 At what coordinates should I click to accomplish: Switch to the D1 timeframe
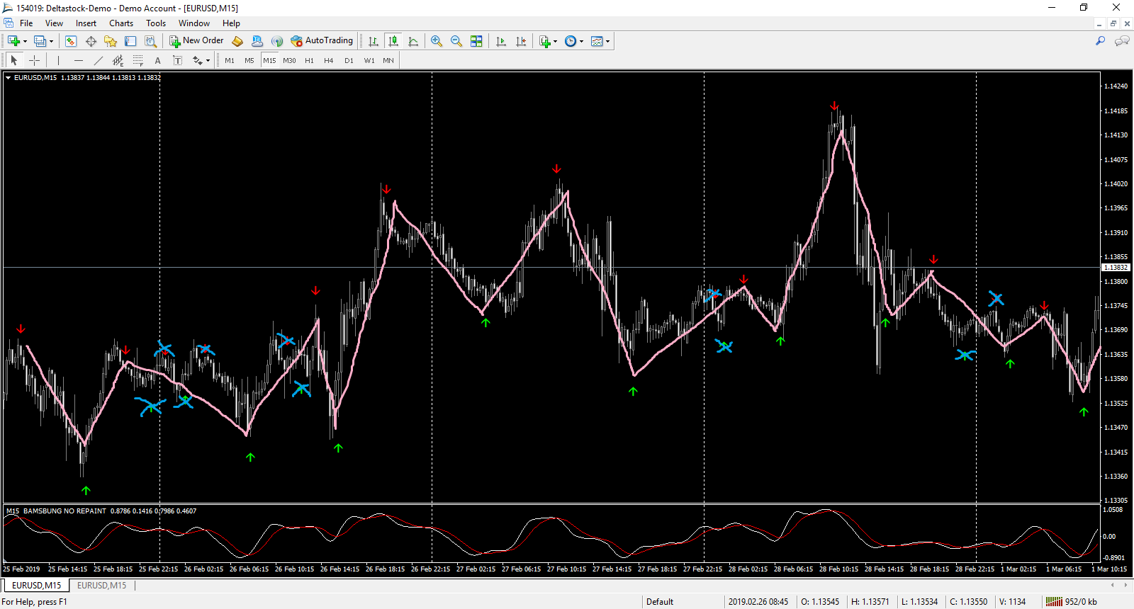[x=349, y=60]
